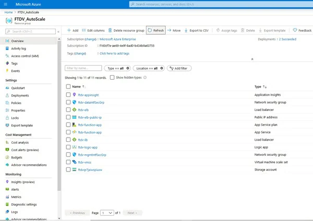Click the ftdv-elb load balancer icon
Viewport: 313px width, 221px height.
pos(74,109)
